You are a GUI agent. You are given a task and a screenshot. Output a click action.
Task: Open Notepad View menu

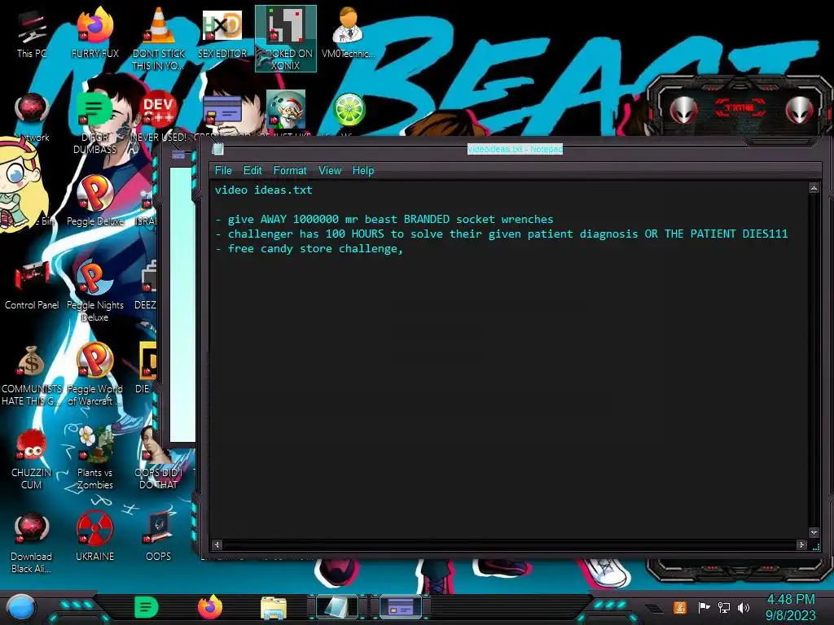[x=329, y=170]
